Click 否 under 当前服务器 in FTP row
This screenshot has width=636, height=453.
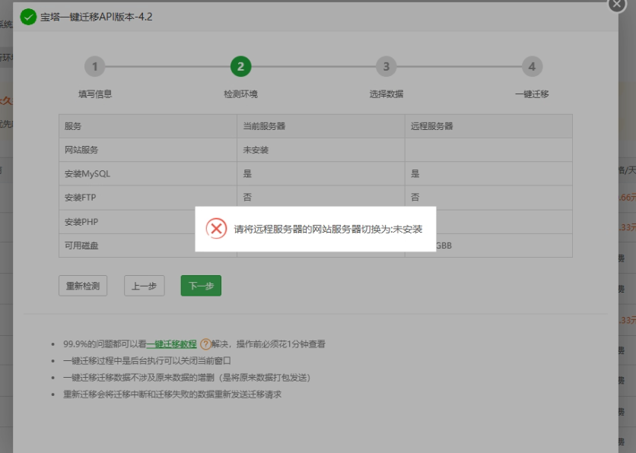(247, 198)
